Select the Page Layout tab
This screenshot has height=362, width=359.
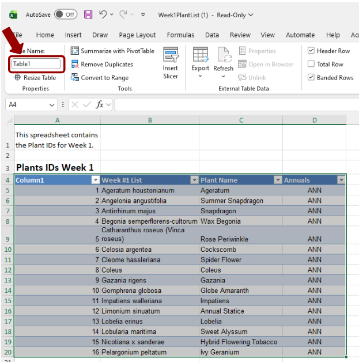click(x=137, y=35)
